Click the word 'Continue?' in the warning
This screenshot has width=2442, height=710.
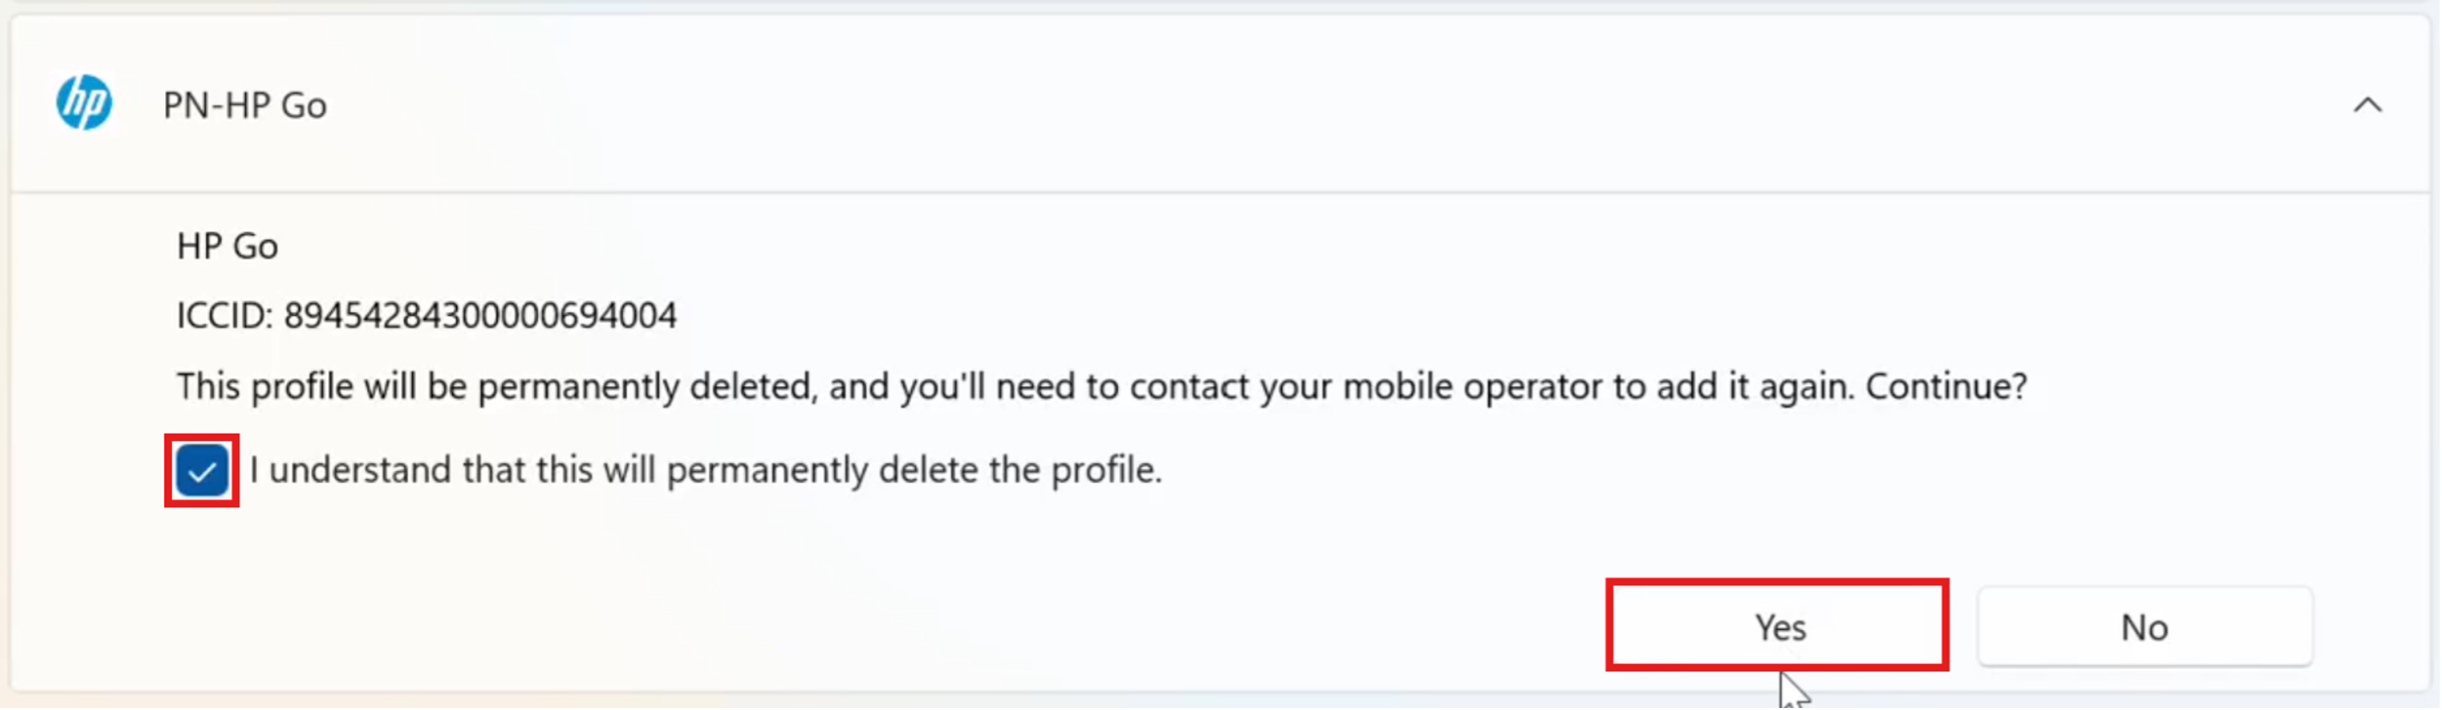click(1946, 387)
